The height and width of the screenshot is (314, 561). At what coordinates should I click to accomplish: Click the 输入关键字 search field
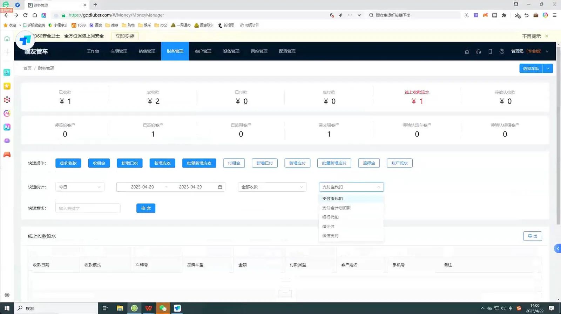(88, 208)
